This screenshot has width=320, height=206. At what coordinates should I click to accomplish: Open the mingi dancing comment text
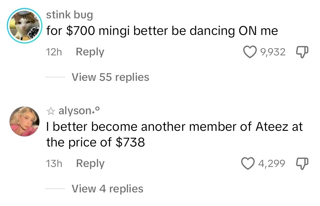pyautogui.click(x=162, y=30)
